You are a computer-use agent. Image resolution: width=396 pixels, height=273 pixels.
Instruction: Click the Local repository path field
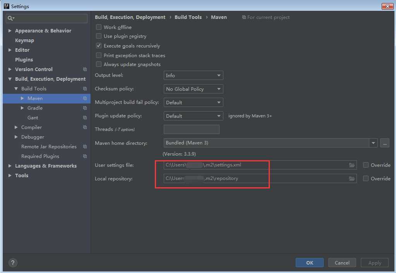pyautogui.click(x=260, y=178)
